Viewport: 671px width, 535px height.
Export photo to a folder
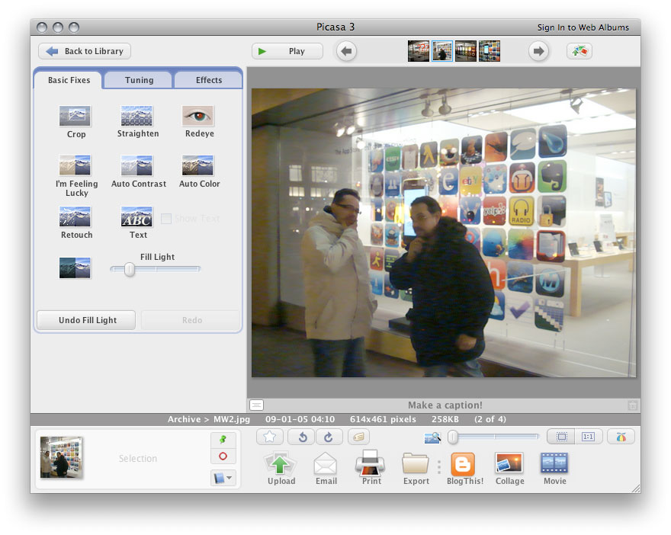point(416,463)
